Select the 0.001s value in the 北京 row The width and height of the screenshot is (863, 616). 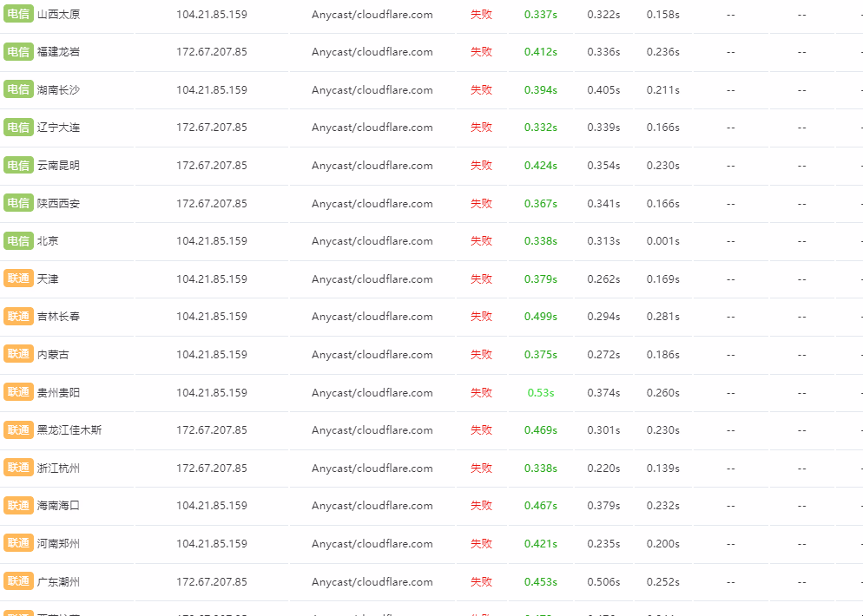(x=662, y=241)
